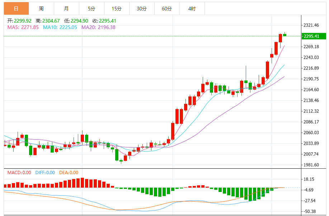Click the -27.54 MACD axis label
The width and height of the screenshot is (329, 216).
pos(310,201)
